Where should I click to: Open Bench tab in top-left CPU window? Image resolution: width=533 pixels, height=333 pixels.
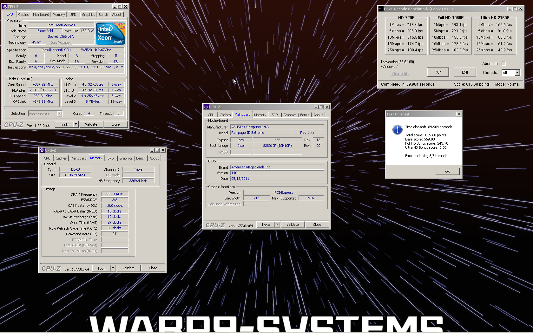pyautogui.click(x=103, y=15)
